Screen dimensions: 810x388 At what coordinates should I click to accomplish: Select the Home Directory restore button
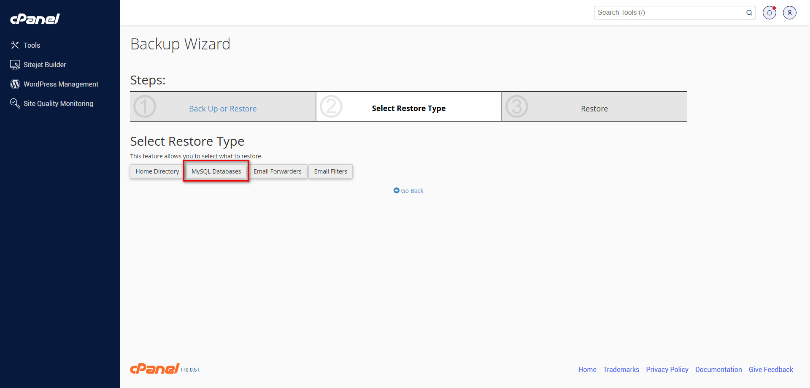click(x=157, y=171)
